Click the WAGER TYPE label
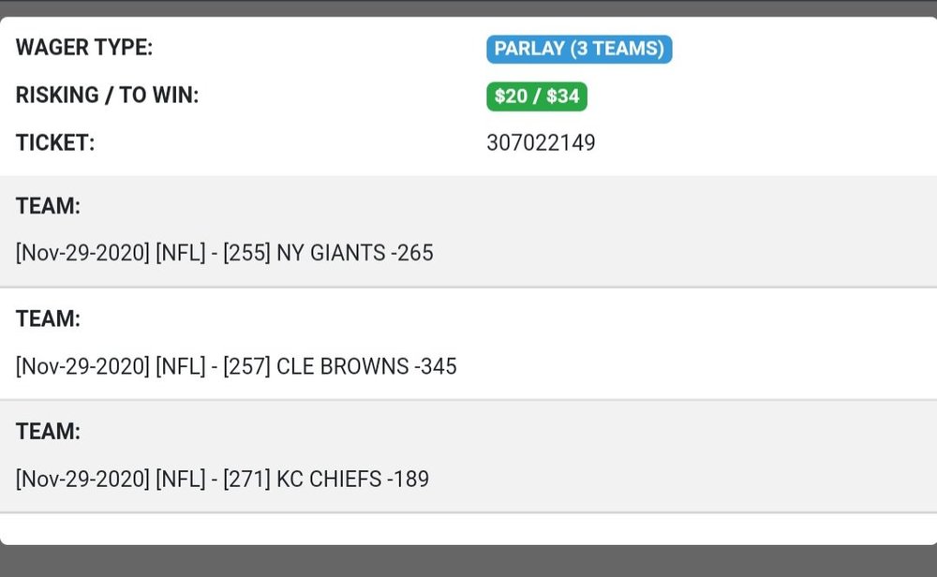Screen dimensions: 937x577 click(x=84, y=48)
